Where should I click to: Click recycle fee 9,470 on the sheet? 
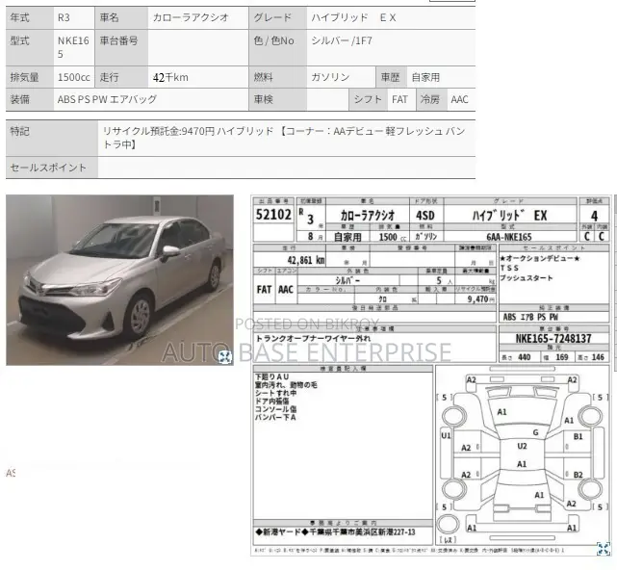pyautogui.click(x=478, y=299)
